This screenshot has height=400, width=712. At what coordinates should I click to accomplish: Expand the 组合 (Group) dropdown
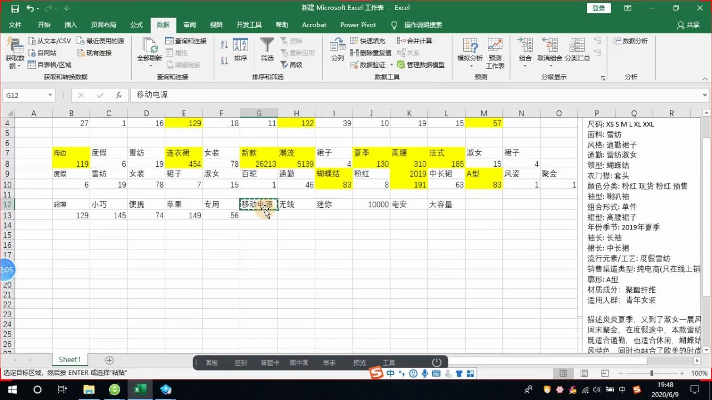(x=525, y=66)
